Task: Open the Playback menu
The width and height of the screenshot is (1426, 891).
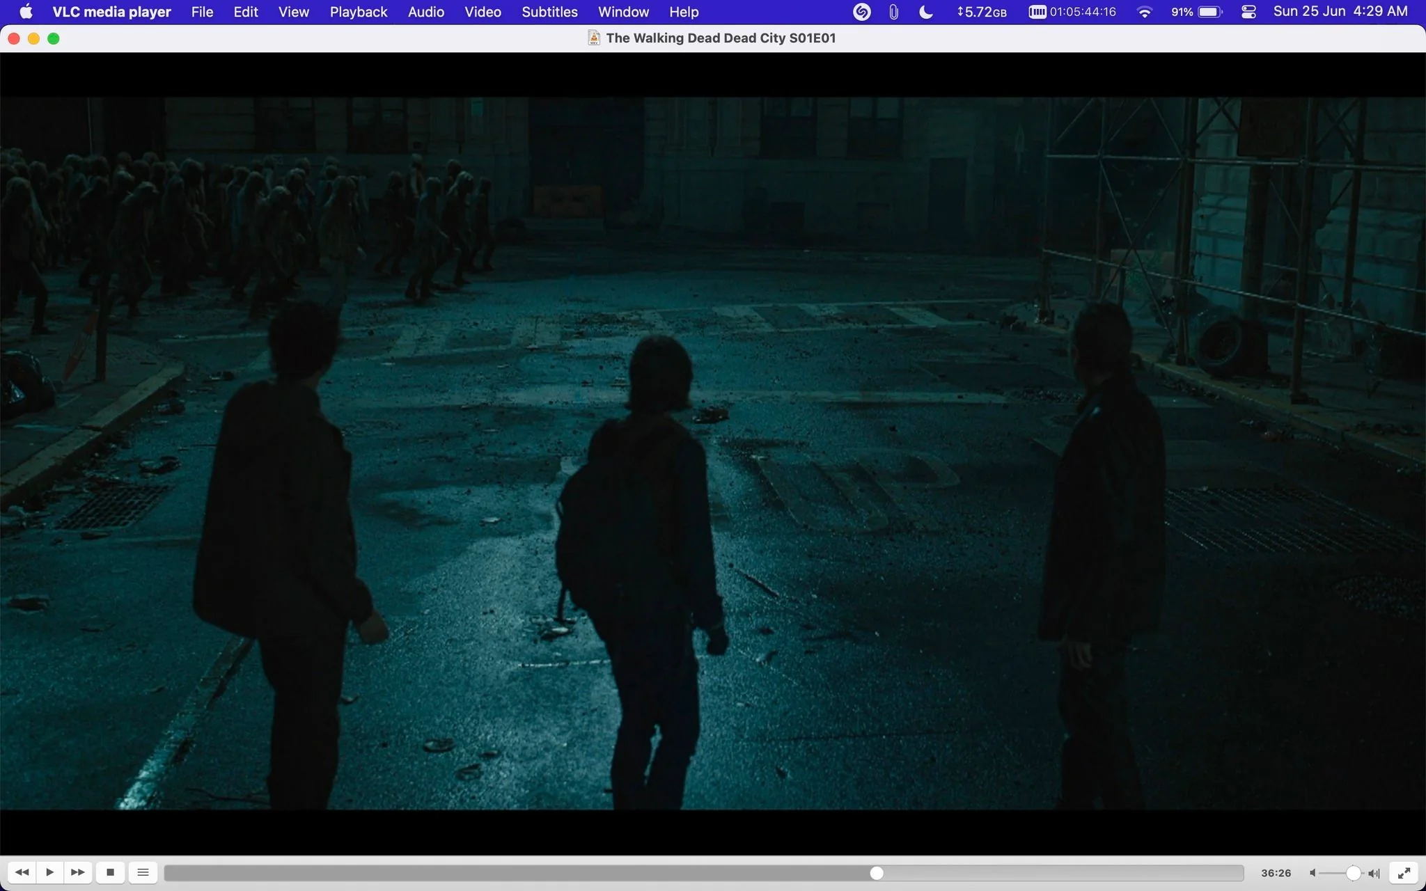Action: pos(359,12)
